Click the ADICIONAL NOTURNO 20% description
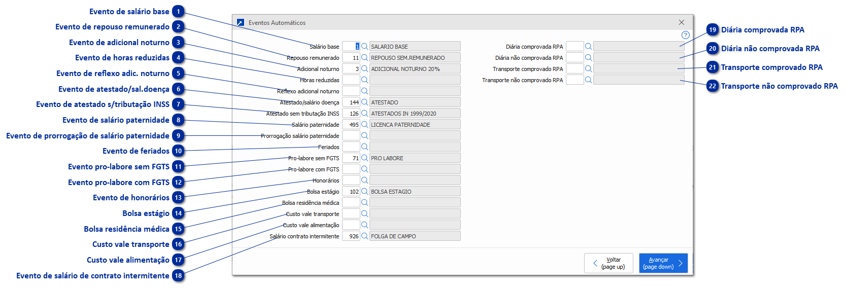846x289 pixels. click(415, 68)
